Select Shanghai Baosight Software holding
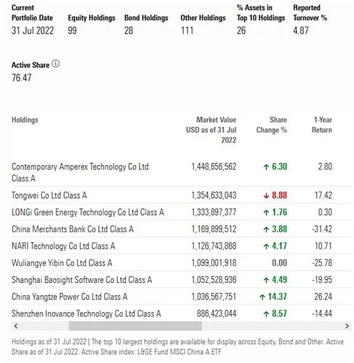This screenshot has width=354, height=363. 82,280
